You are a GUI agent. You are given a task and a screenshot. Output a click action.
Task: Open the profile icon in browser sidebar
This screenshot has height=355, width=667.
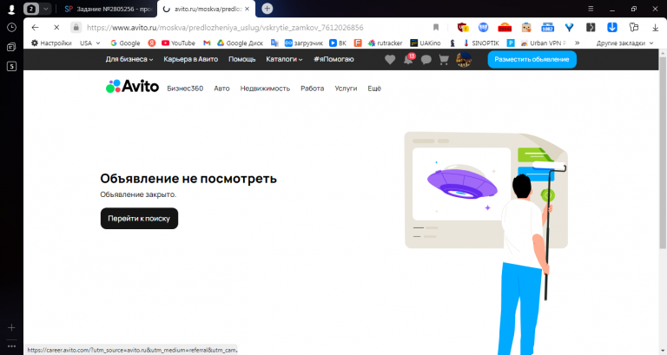[11, 9]
